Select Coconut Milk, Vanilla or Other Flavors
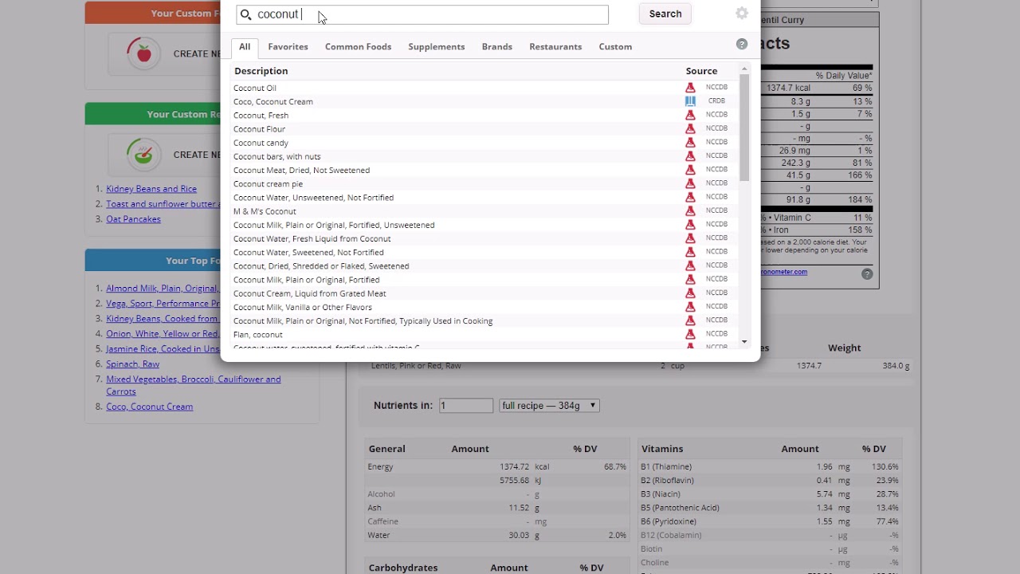The height and width of the screenshot is (574, 1020). (x=303, y=307)
